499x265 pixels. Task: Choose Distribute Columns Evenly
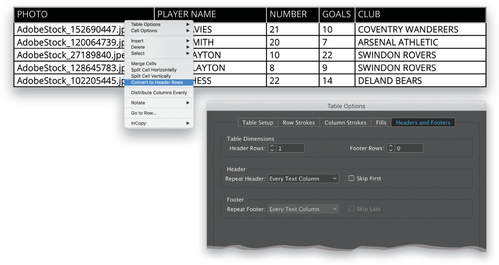click(159, 93)
